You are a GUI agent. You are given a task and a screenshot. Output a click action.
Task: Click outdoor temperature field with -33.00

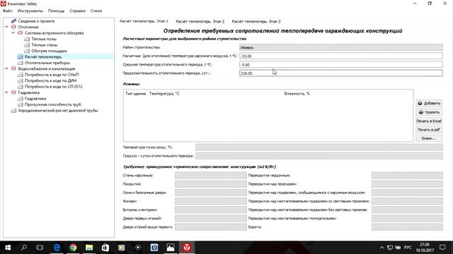(x=341, y=56)
